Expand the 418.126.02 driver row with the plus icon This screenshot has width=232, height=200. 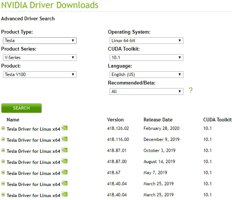click(x=3, y=128)
